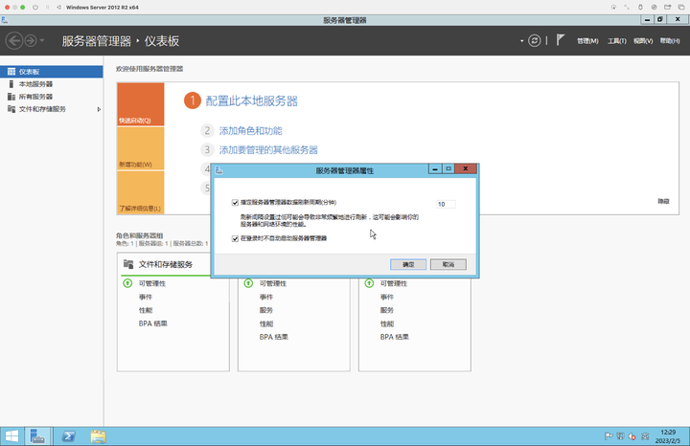The image size is (690, 446).
Task: Click the orange step 1 circle
Action: [193, 100]
